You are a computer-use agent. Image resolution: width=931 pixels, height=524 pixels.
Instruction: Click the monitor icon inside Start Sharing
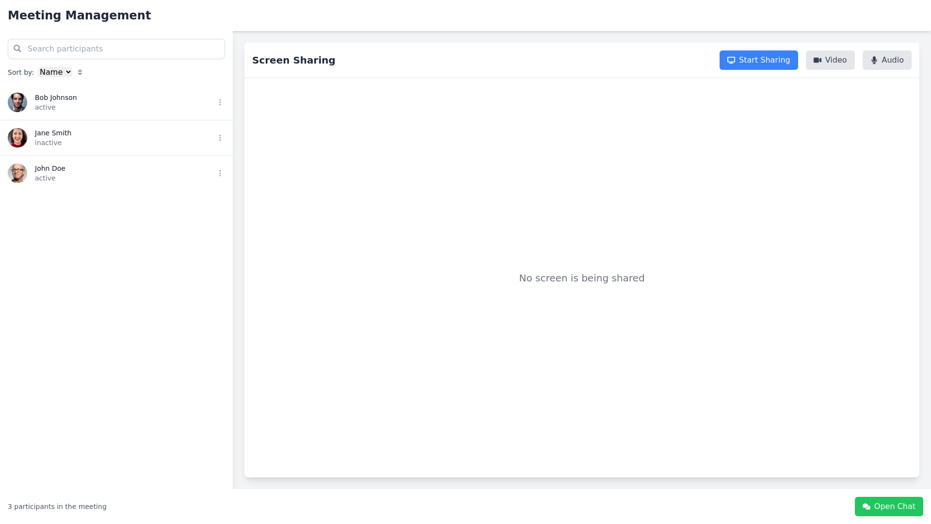pos(731,60)
